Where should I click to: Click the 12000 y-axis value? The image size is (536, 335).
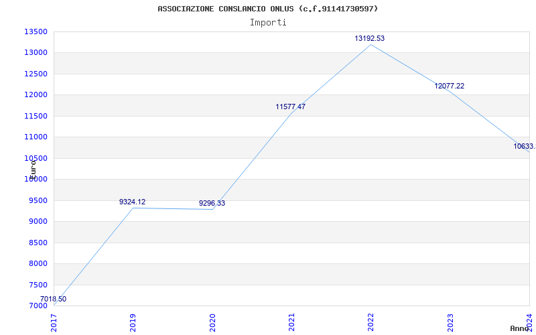pyautogui.click(x=36, y=94)
